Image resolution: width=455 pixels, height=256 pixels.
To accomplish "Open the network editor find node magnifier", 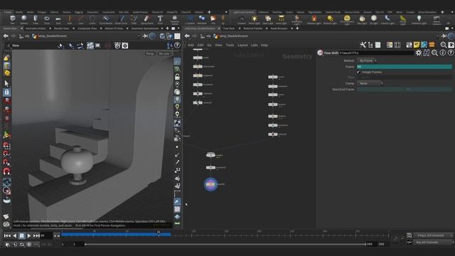I will tap(444, 45).
